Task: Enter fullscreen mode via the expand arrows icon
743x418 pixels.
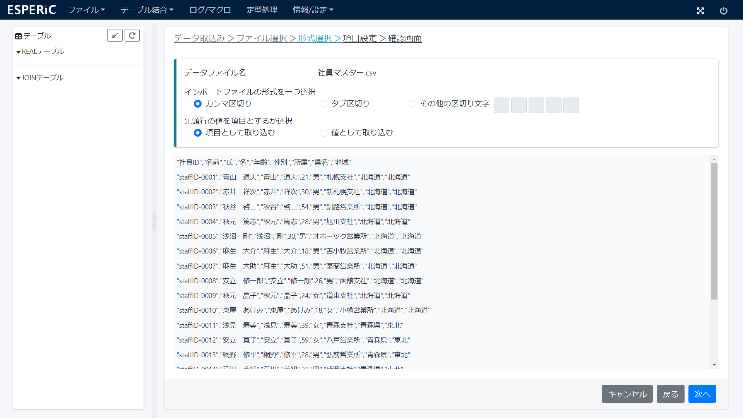Action: (700, 11)
